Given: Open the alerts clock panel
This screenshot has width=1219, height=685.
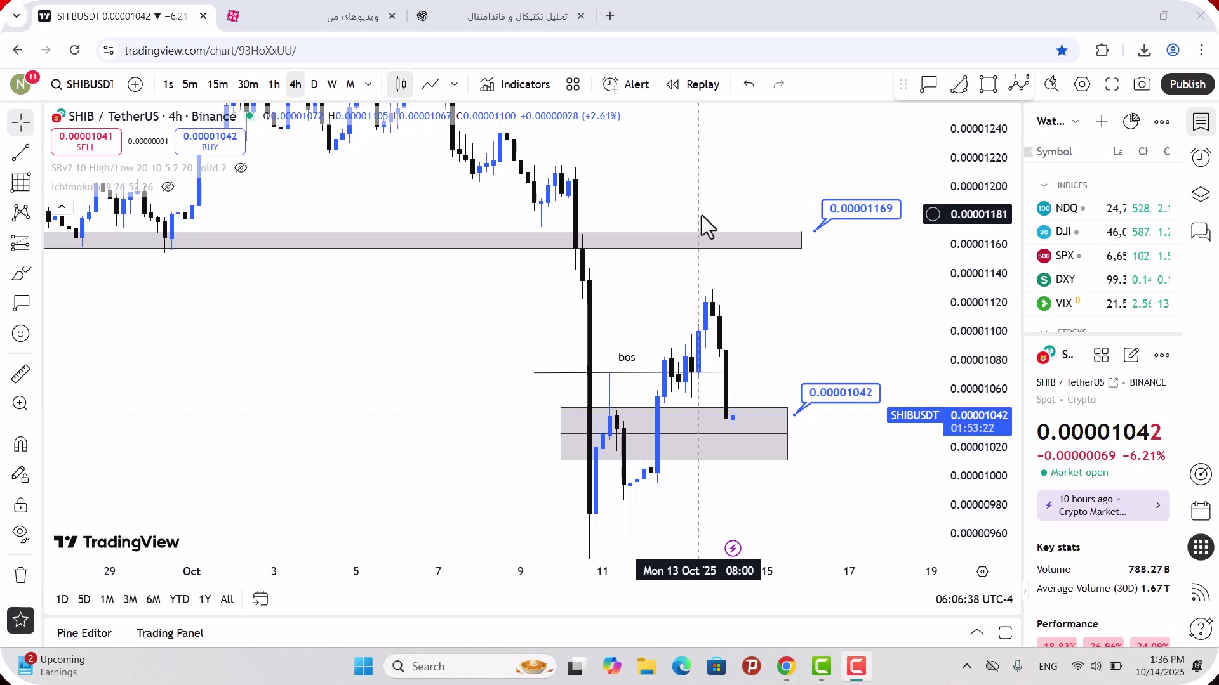Looking at the screenshot, I should pos(1201,158).
